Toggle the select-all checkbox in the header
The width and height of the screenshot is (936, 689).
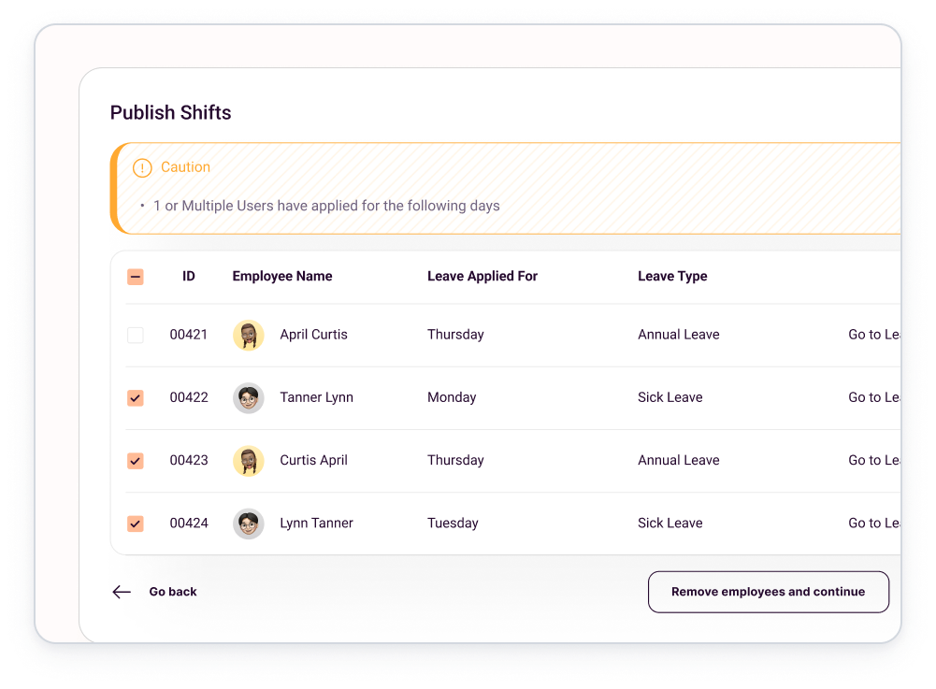[135, 277]
